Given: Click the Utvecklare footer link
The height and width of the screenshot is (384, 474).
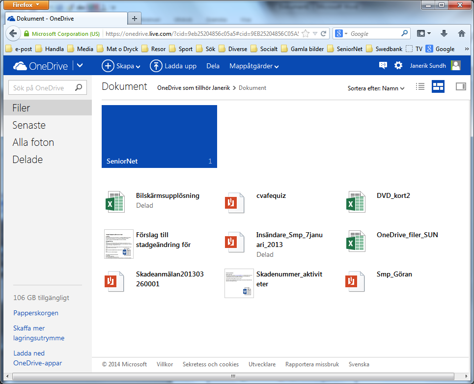Looking at the screenshot, I should (262, 364).
